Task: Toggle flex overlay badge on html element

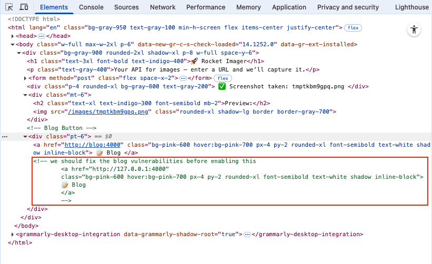Action: [353, 28]
